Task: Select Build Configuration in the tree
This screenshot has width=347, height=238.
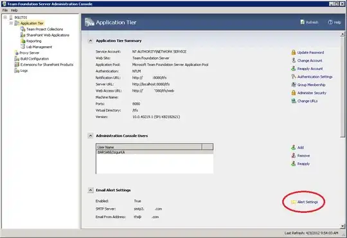Action: point(35,59)
